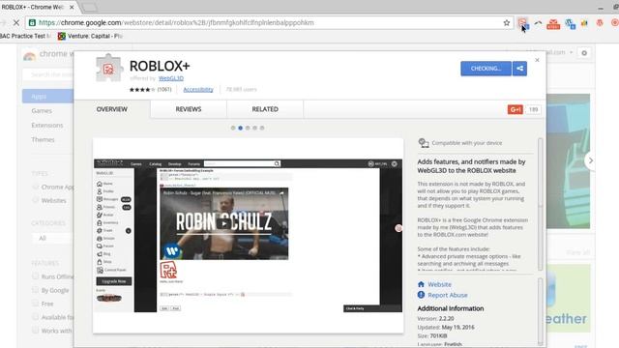Select Themes in the store sidebar
619x348 pixels.
click(x=43, y=139)
